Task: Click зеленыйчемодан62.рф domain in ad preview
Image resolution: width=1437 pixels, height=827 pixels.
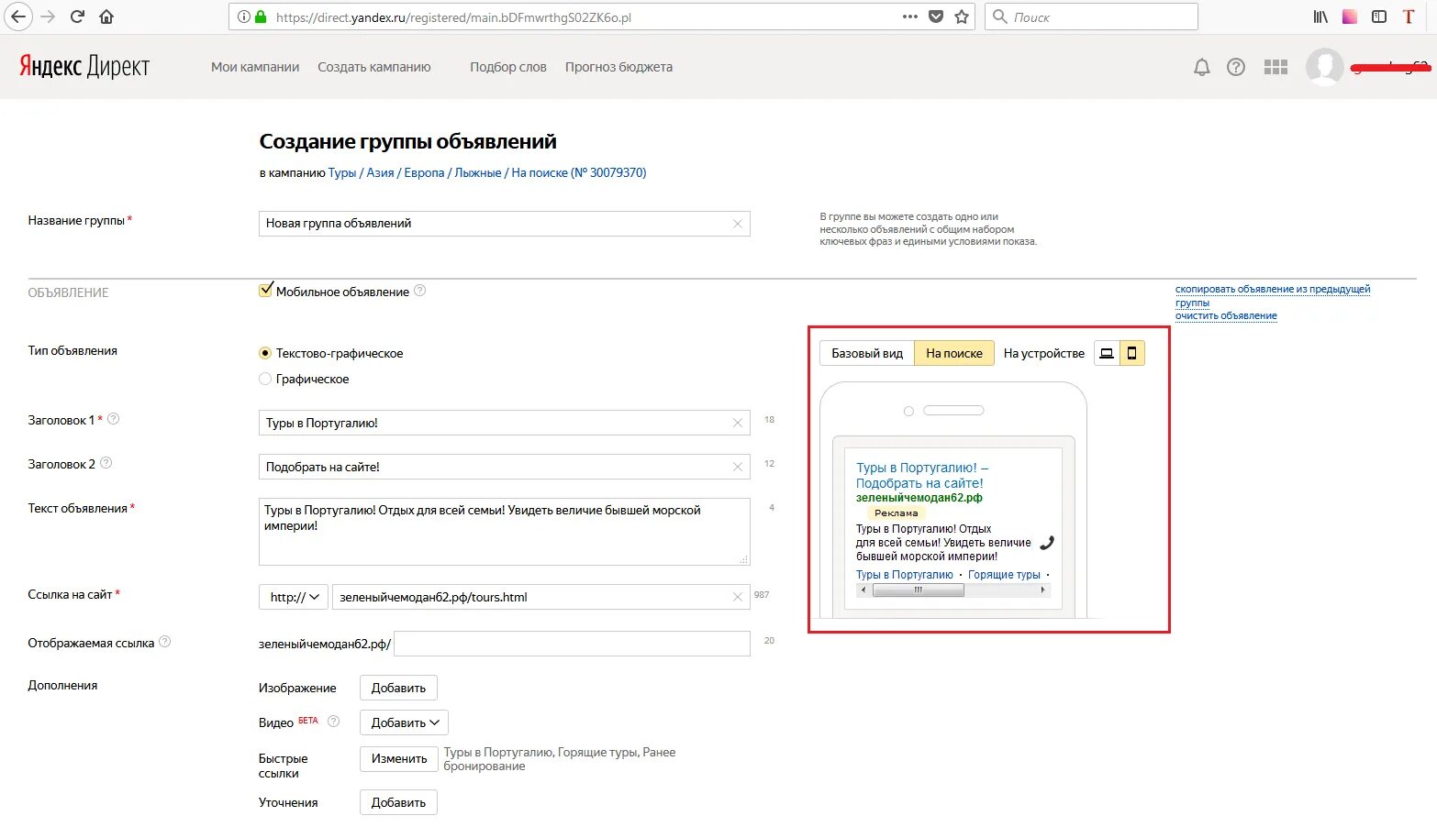Action: pyautogui.click(x=919, y=498)
